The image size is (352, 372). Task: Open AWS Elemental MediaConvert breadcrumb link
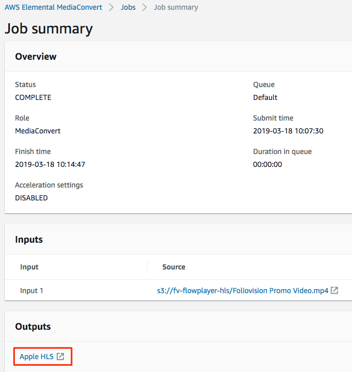click(54, 7)
